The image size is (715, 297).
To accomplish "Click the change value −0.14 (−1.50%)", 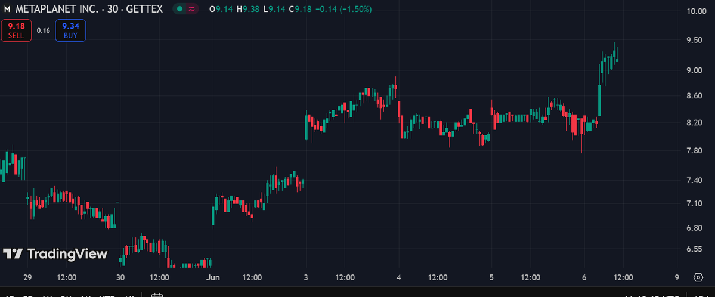I will click(x=343, y=9).
